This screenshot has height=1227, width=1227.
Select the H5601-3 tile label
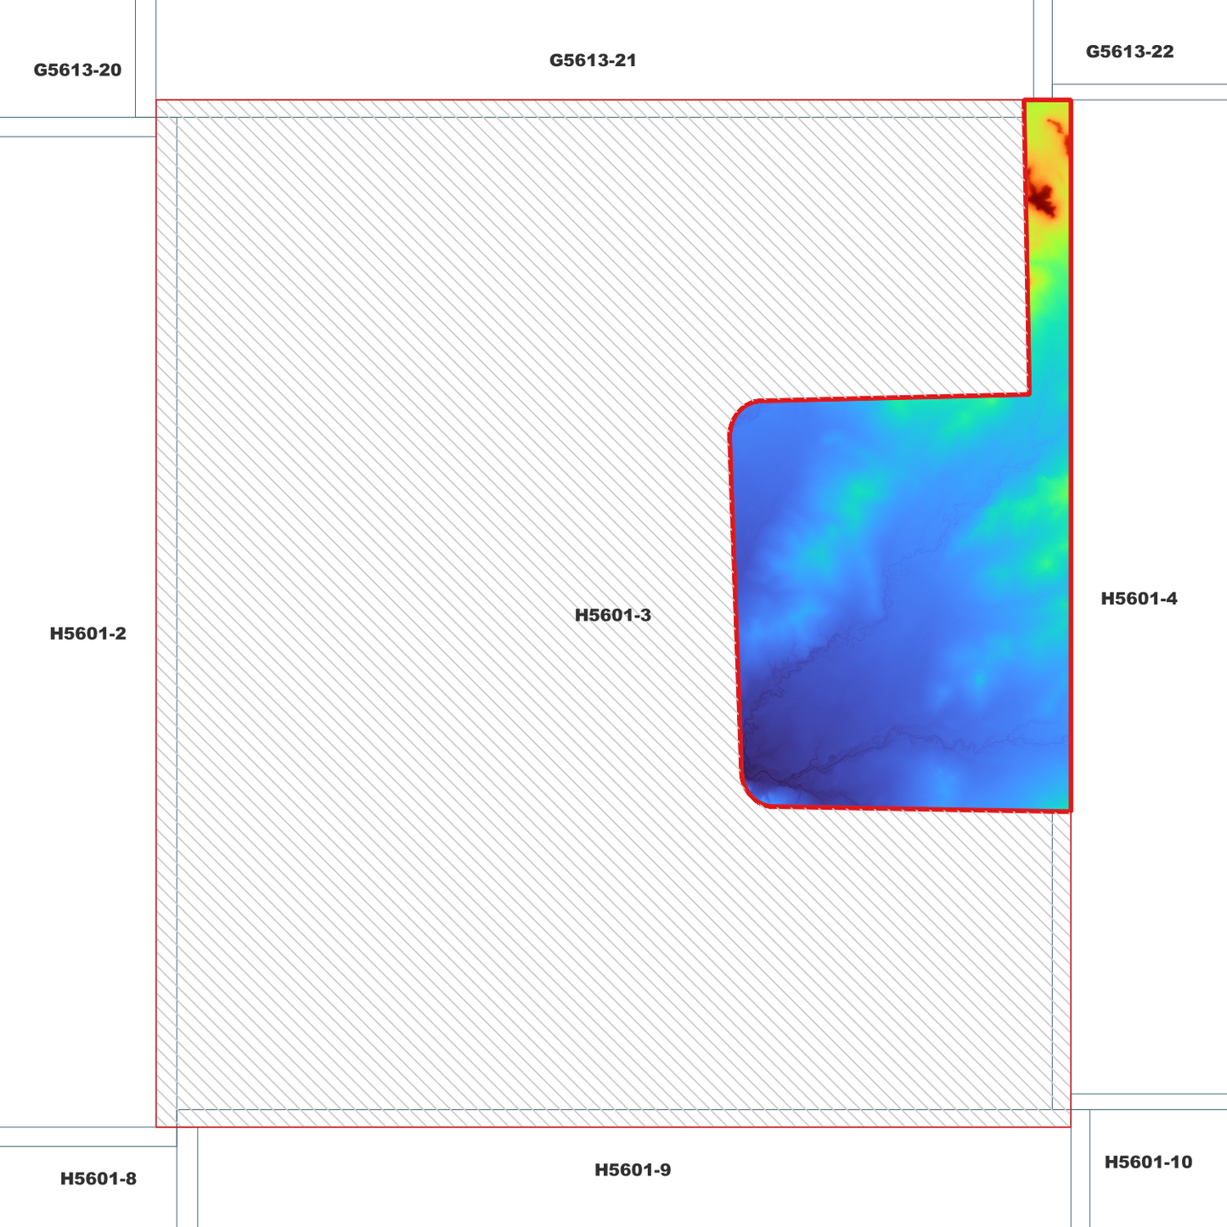coord(613,616)
